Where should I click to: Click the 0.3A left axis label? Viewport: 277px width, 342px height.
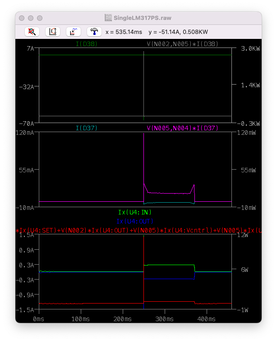pos(27,265)
